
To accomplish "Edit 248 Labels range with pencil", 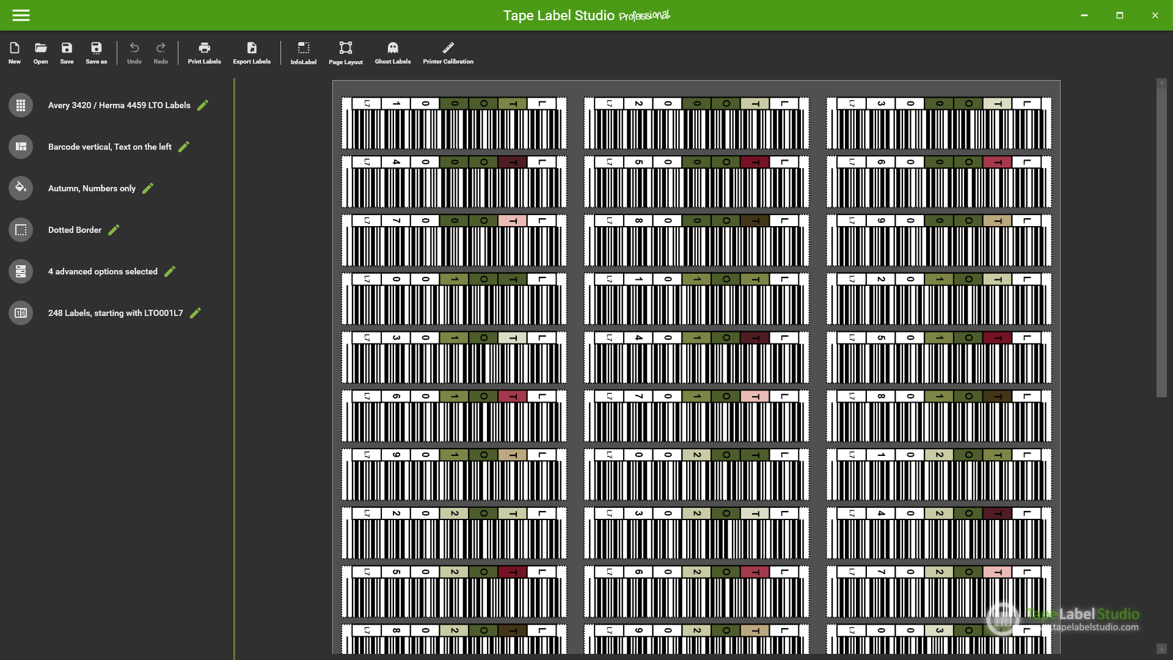I will [x=195, y=313].
